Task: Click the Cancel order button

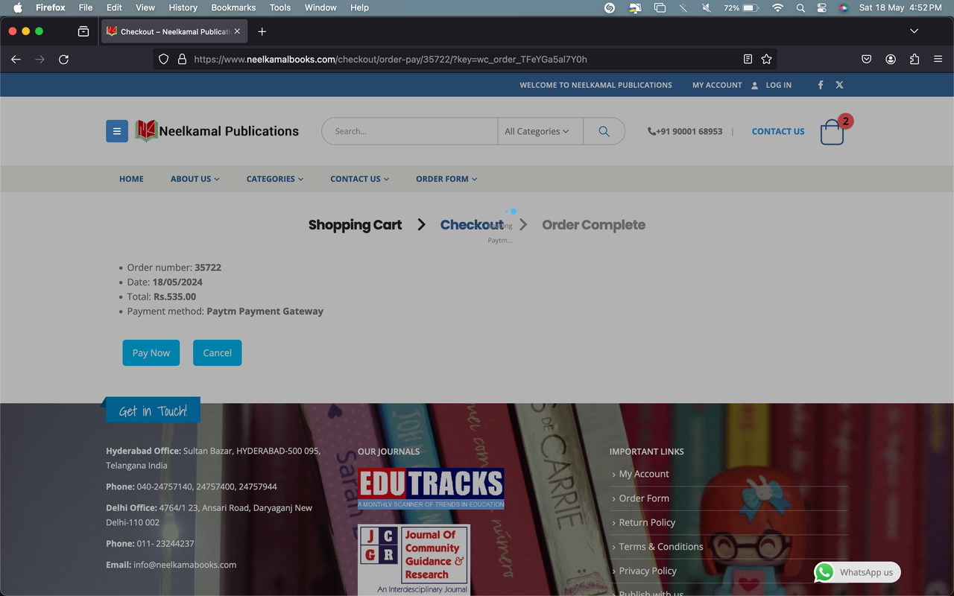Action: pos(217,352)
